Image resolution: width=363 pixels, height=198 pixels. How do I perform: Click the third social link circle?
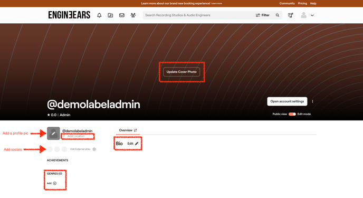pos(64,149)
